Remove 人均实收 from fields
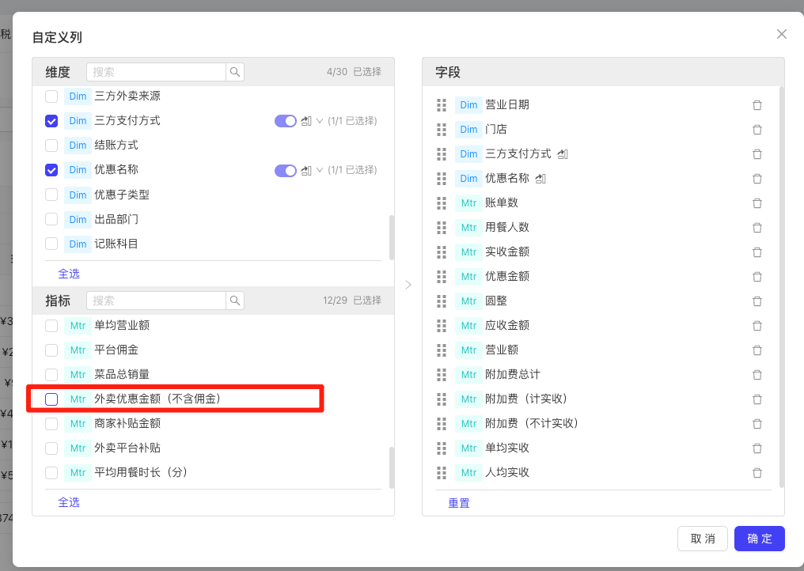 coord(757,473)
